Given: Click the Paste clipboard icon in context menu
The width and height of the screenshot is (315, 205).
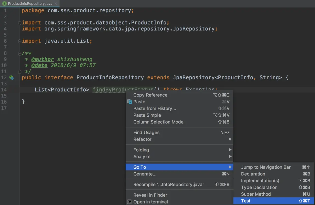Looking at the screenshot, I should point(130,102).
